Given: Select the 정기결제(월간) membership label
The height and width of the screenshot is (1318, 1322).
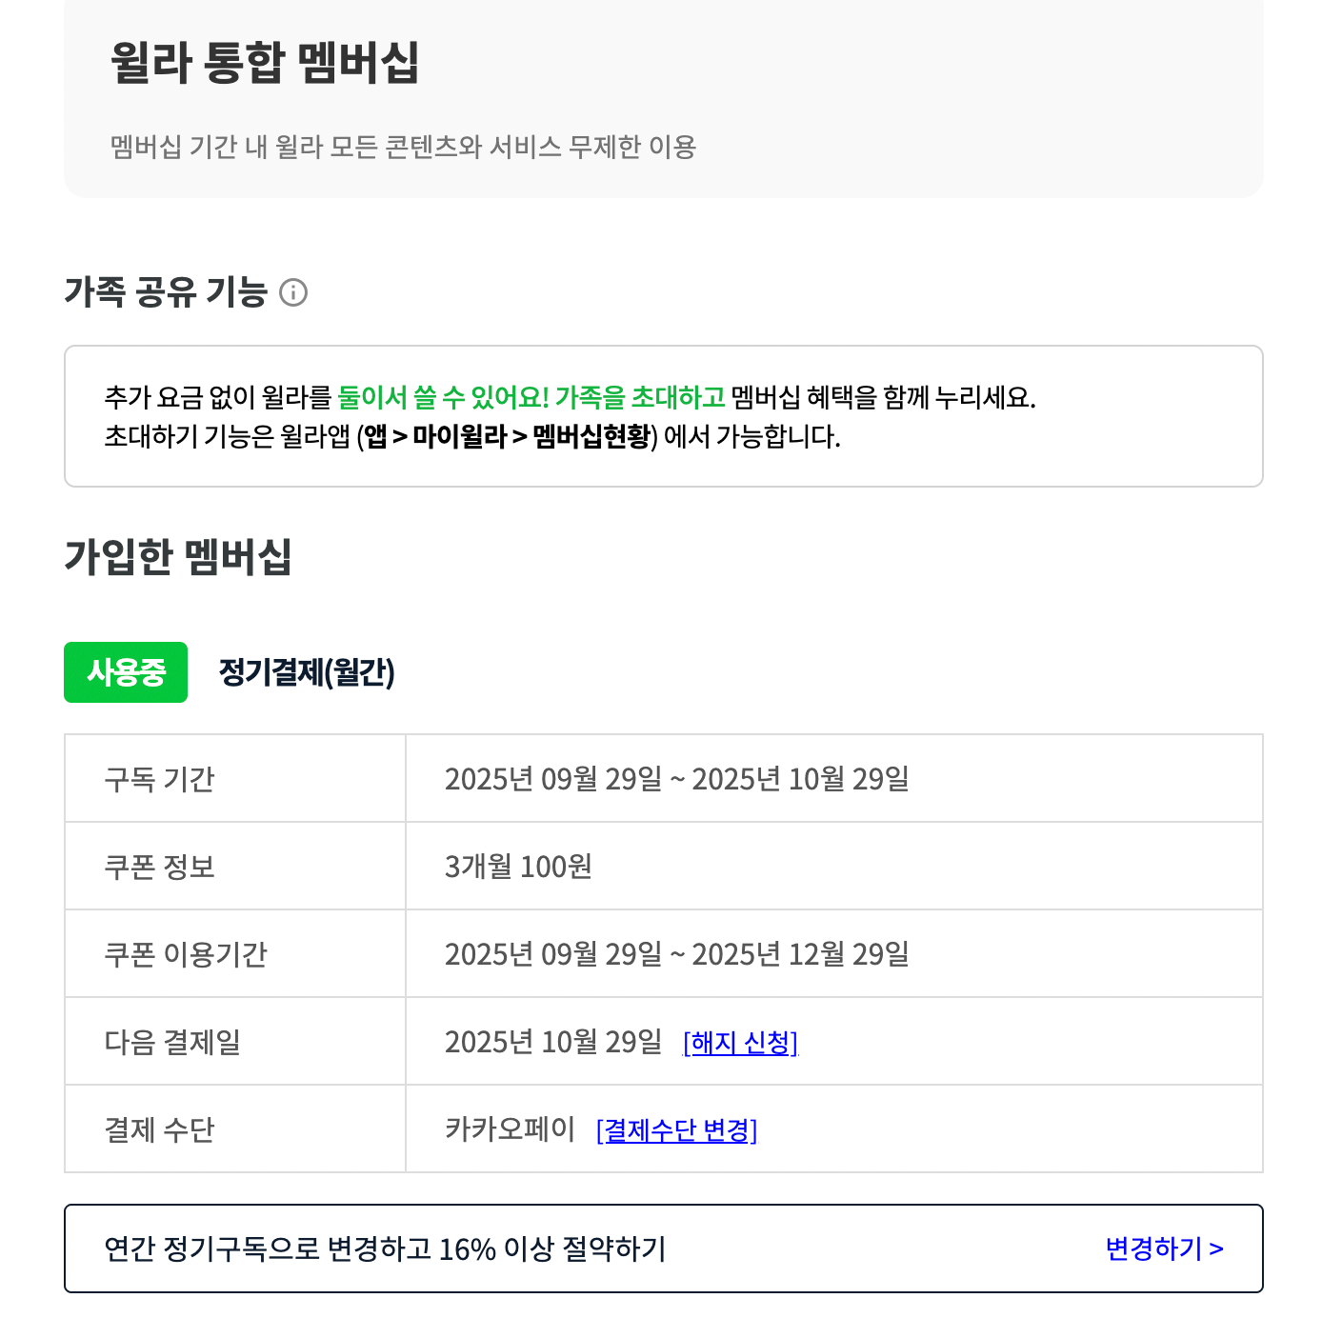Looking at the screenshot, I should [x=307, y=673].
